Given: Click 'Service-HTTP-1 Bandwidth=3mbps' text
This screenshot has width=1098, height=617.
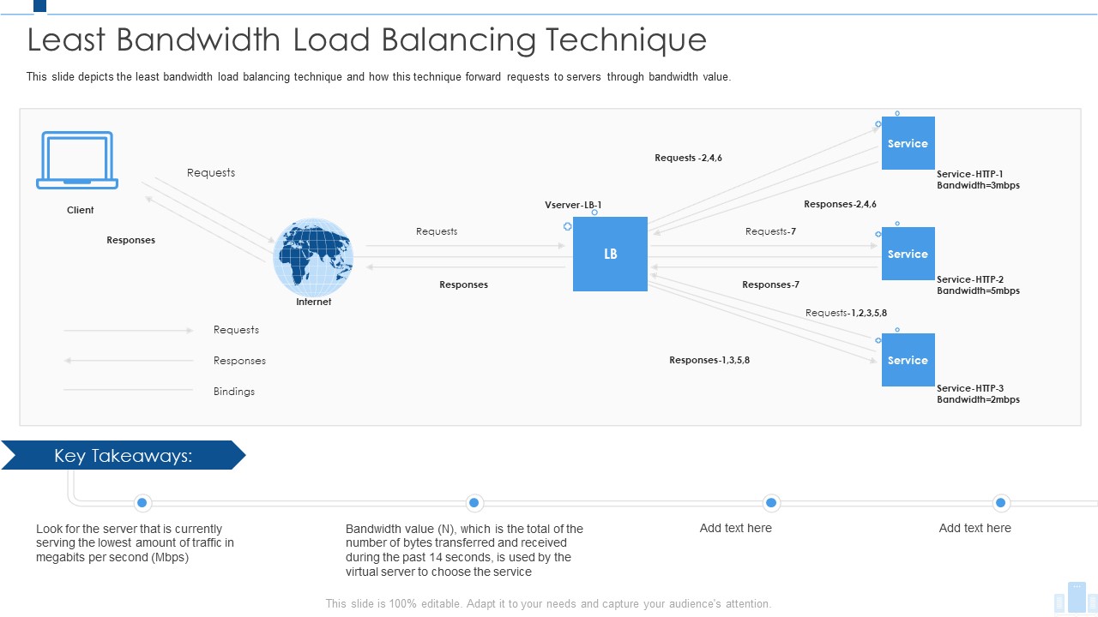Looking at the screenshot, I should 978,179.
